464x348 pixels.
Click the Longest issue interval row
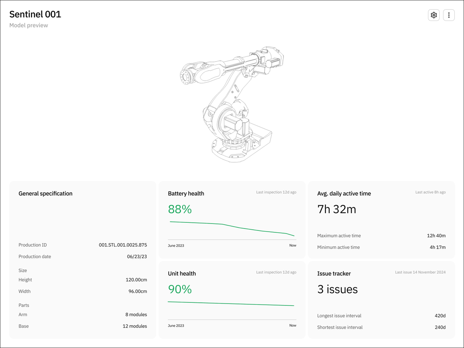(x=381, y=316)
